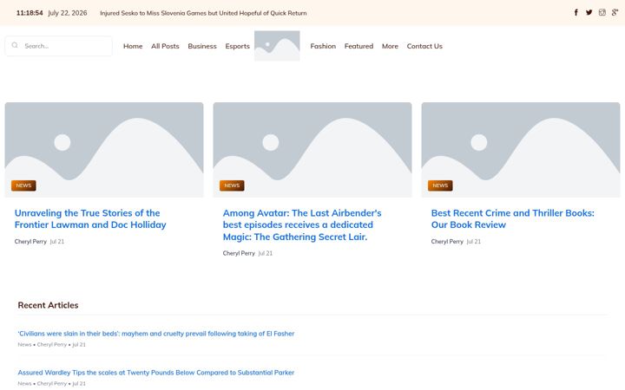Click the site logo placeholder image
The height and width of the screenshot is (390, 625).
pyautogui.click(x=277, y=46)
